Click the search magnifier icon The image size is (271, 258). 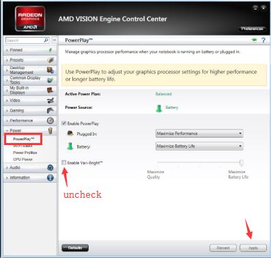point(46,40)
